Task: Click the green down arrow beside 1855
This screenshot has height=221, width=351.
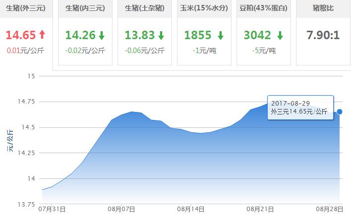Action: pyautogui.click(x=221, y=36)
